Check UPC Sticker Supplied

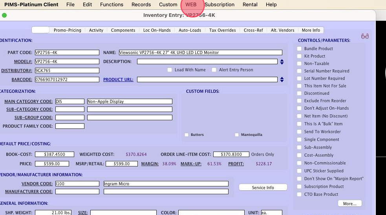(x=299, y=171)
